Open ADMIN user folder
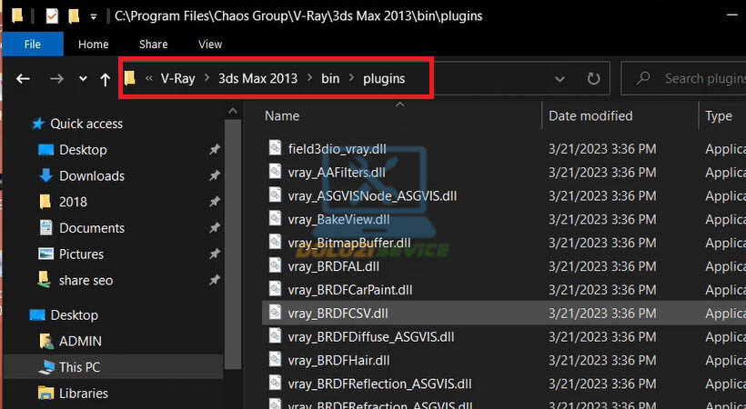 (x=80, y=342)
